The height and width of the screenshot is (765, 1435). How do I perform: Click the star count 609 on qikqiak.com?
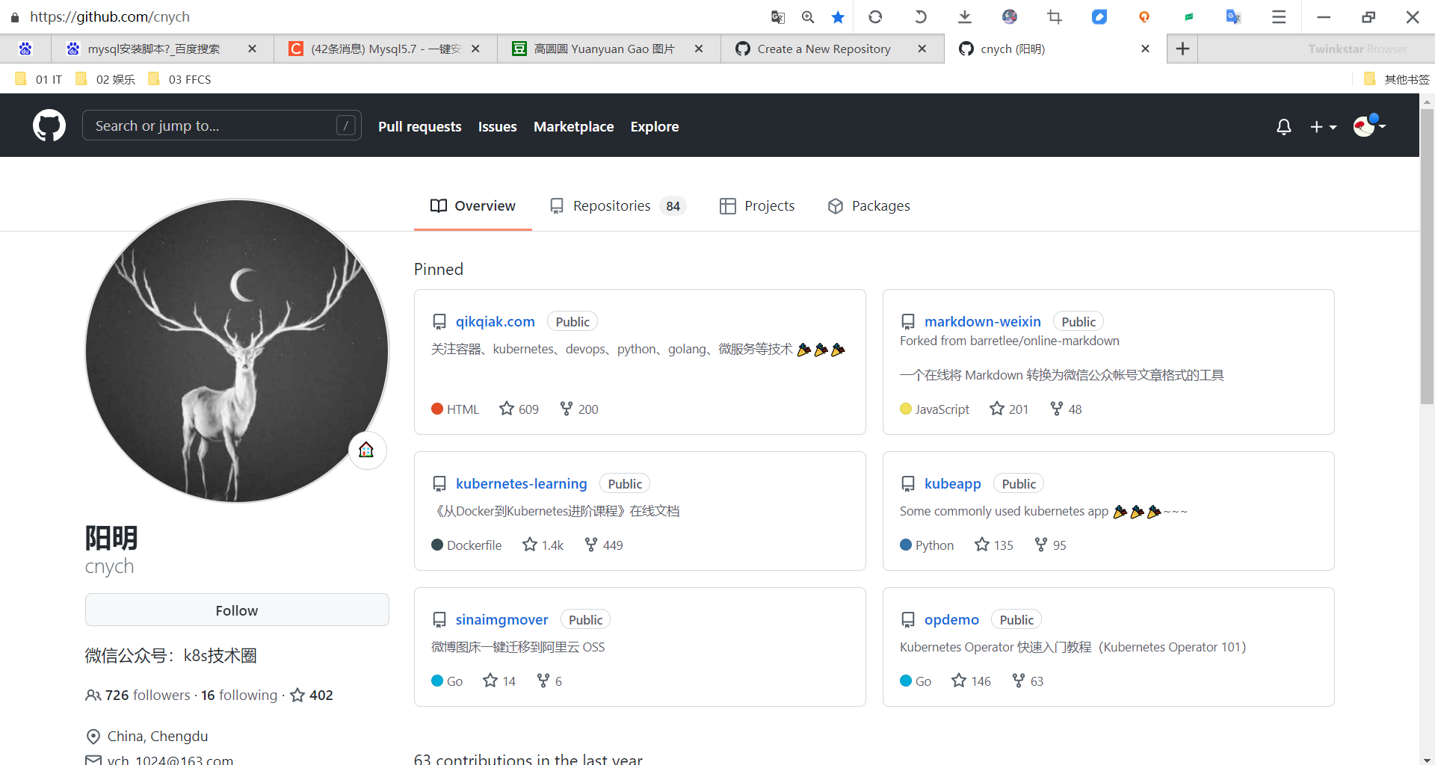pyautogui.click(x=519, y=409)
